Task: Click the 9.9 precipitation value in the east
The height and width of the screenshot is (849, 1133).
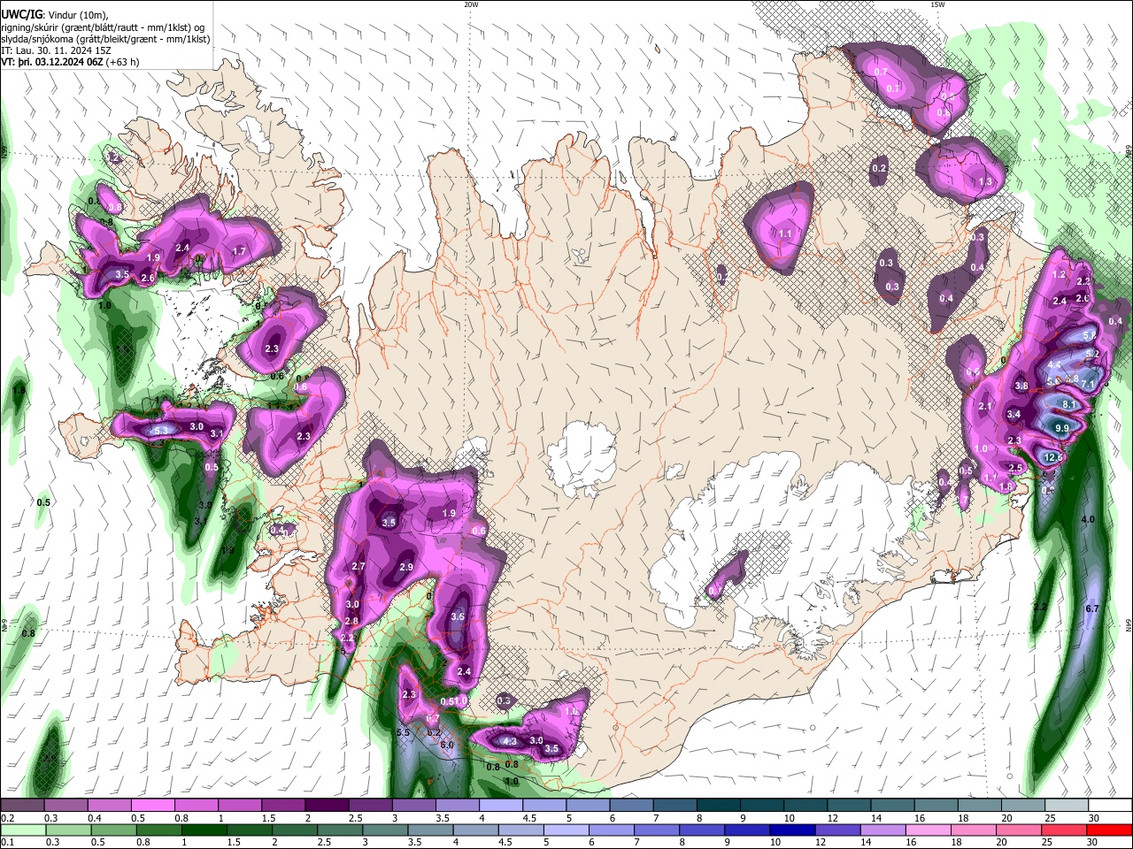Action: coord(1062,428)
